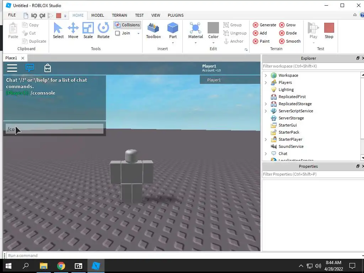Click the Paste clipboard icon
Image resolution: width=364 pixels, height=273 pixels.
click(13, 28)
